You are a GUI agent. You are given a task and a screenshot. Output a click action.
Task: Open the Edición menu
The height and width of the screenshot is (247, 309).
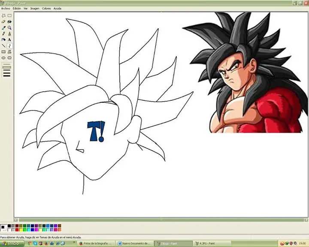coord(17,9)
